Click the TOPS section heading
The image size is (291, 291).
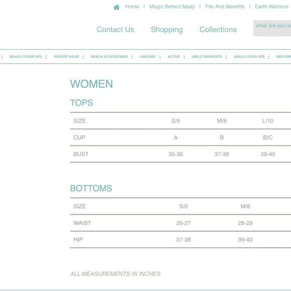coord(81,103)
